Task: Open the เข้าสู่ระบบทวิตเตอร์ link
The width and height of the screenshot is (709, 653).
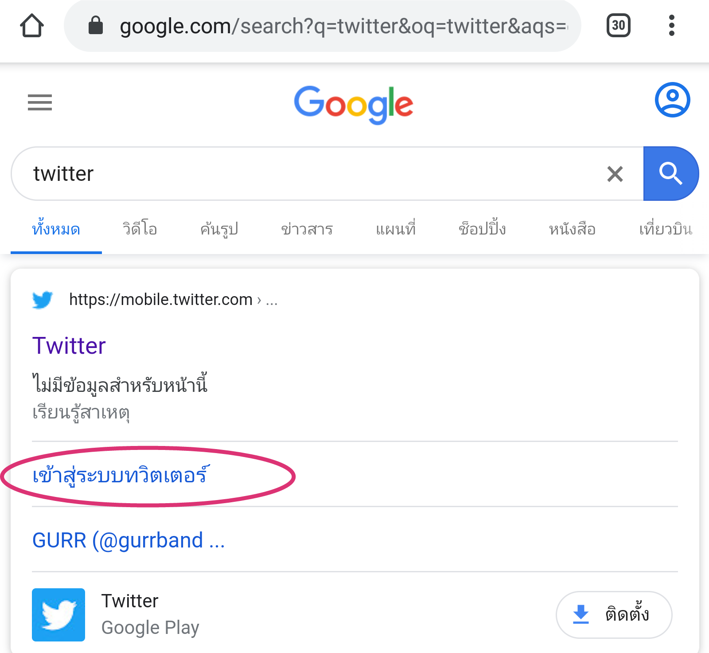Action: [x=120, y=476]
